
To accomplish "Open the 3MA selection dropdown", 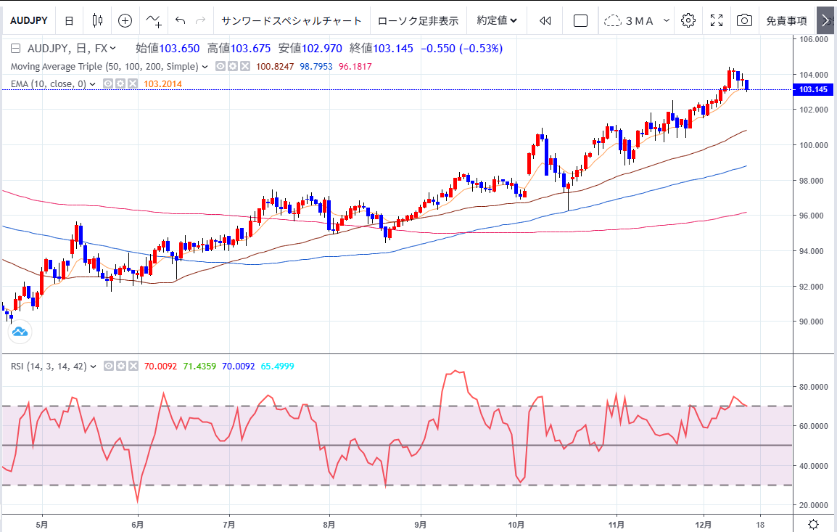I will pos(635,20).
